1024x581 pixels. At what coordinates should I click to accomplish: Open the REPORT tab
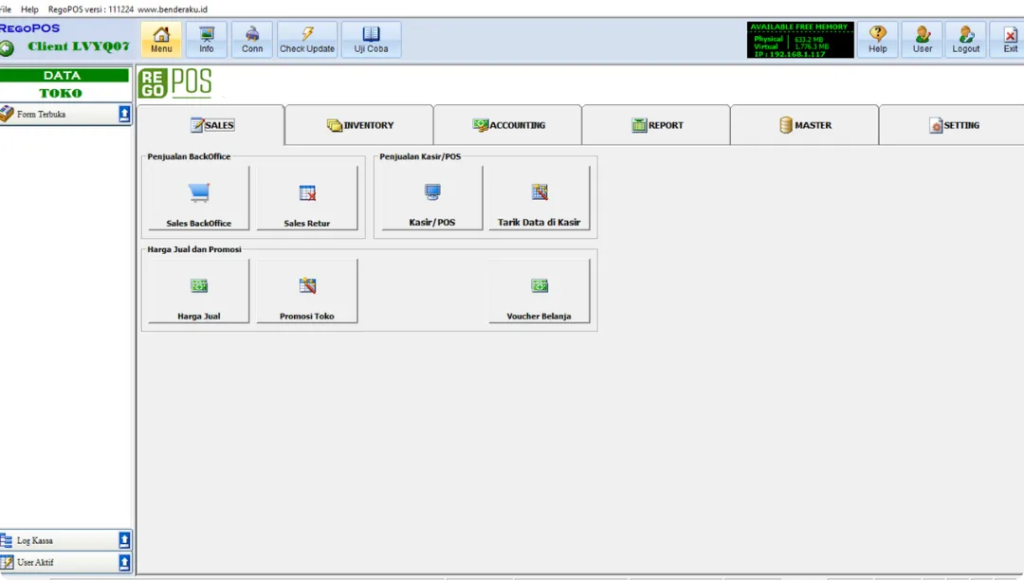click(657, 125)
